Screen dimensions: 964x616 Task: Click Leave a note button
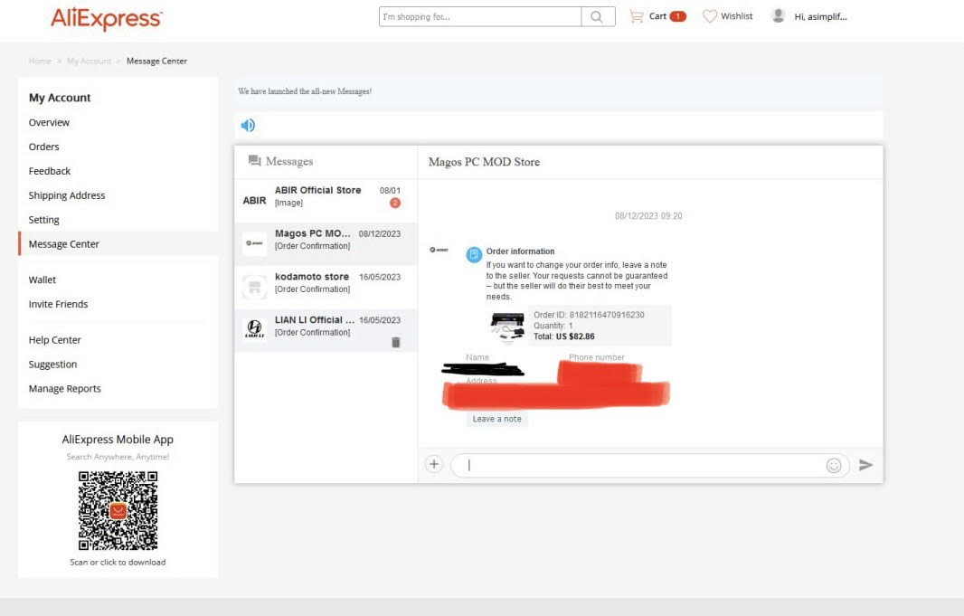pyautogui.click(x=496, y=419)
